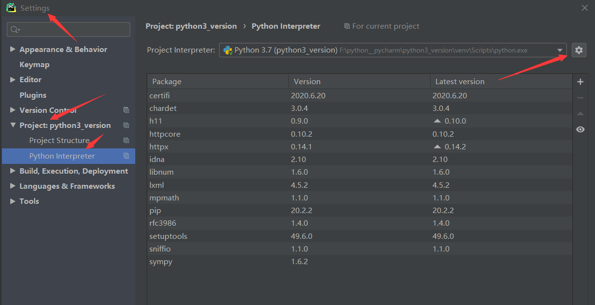The height and width of the screenshot is (305, 595).
Task: Expand the Build, Execution, Deployment section
Action: [x=12, y=171]
